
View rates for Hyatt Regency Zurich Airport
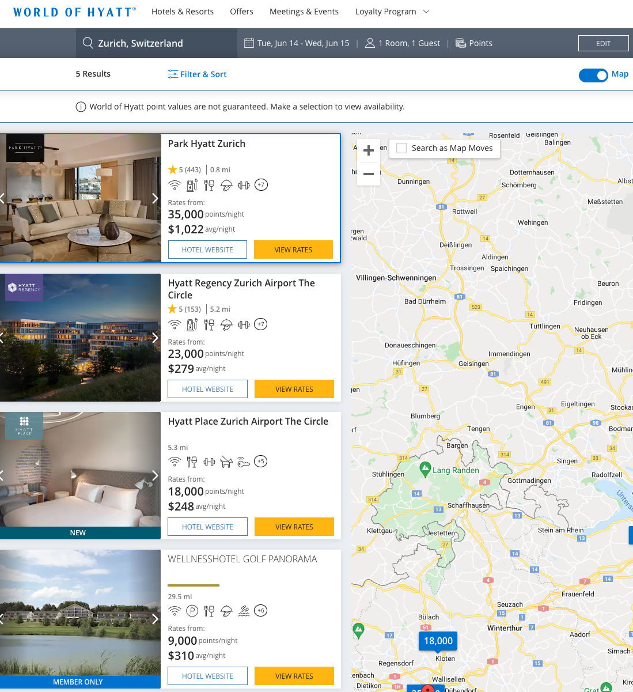(294, 389)
